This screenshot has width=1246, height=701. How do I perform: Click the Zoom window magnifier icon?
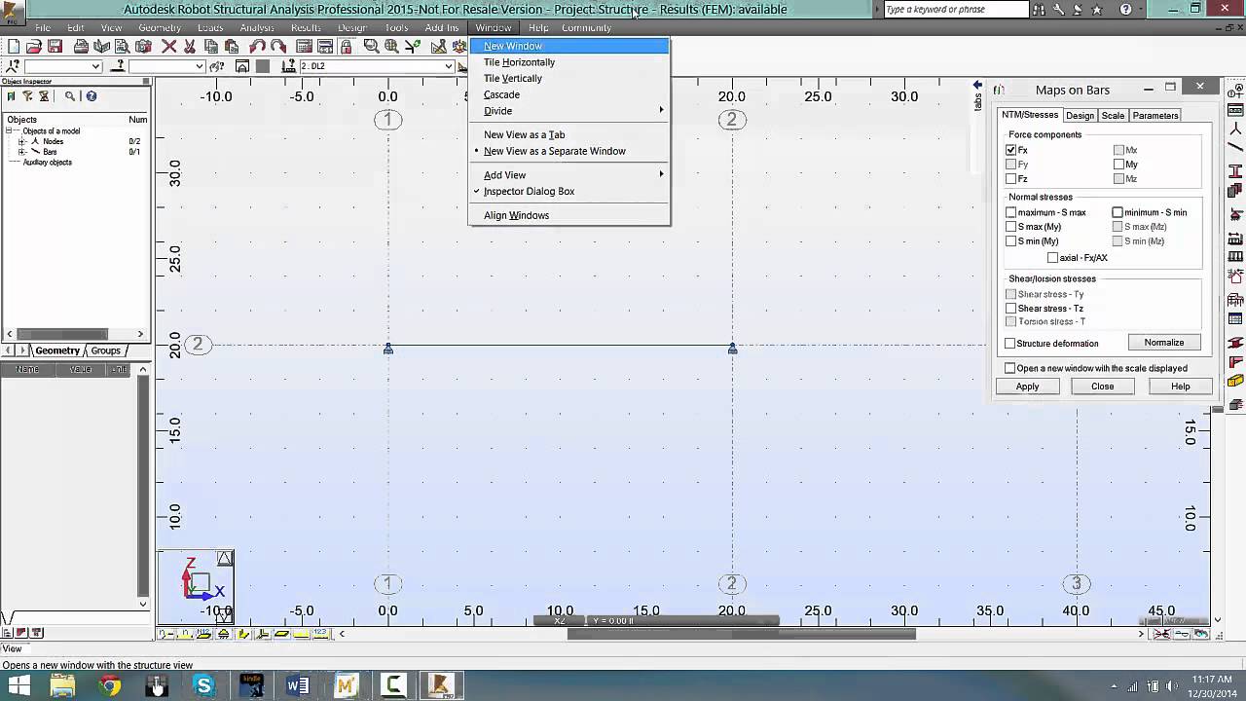[x=371, y=46]
